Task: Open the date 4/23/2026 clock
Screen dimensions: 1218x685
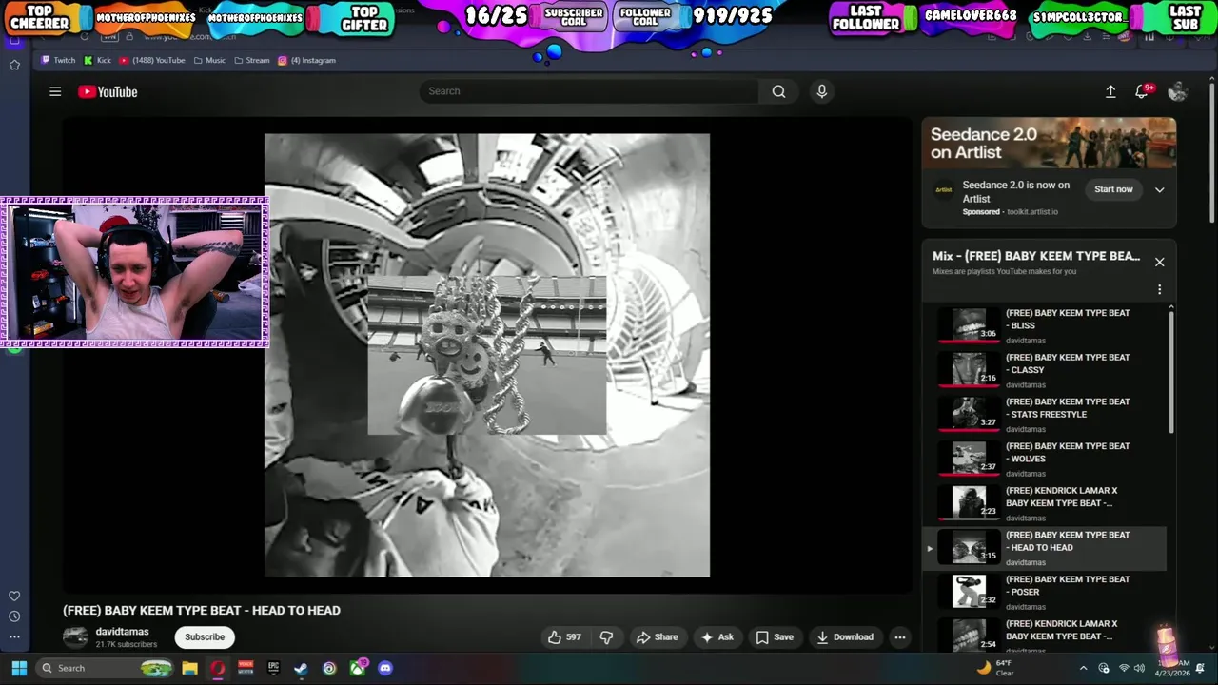Action: click(1171, 668)
